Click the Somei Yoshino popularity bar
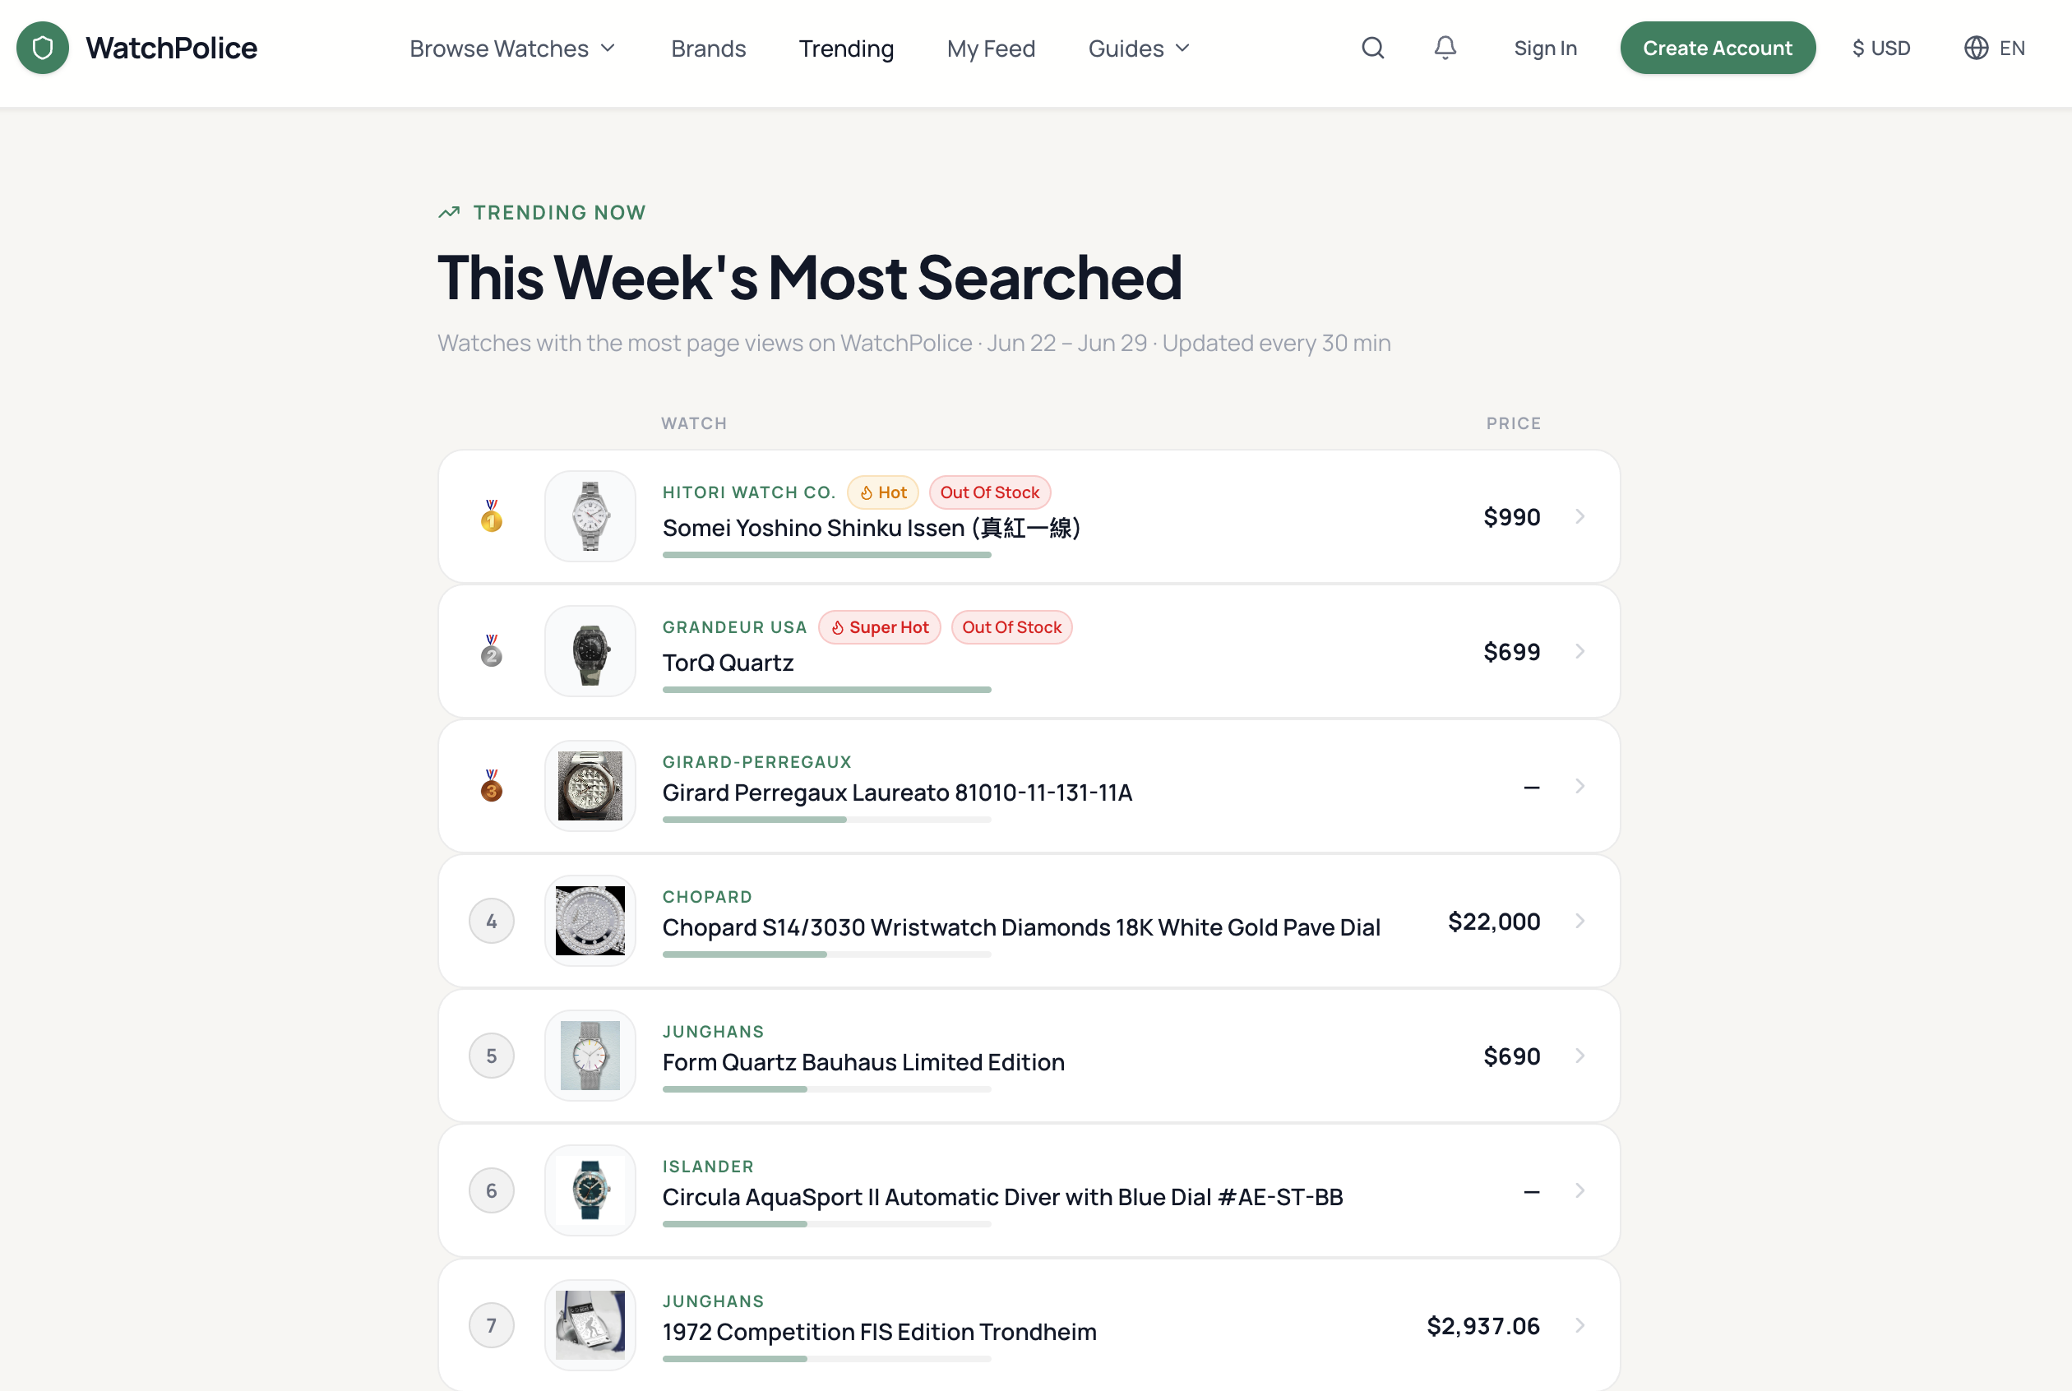Screen dimensions: 2072x1391 point(826,556)
